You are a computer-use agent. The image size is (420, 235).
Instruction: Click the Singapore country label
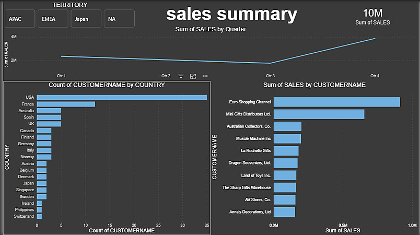click(25, 190)
